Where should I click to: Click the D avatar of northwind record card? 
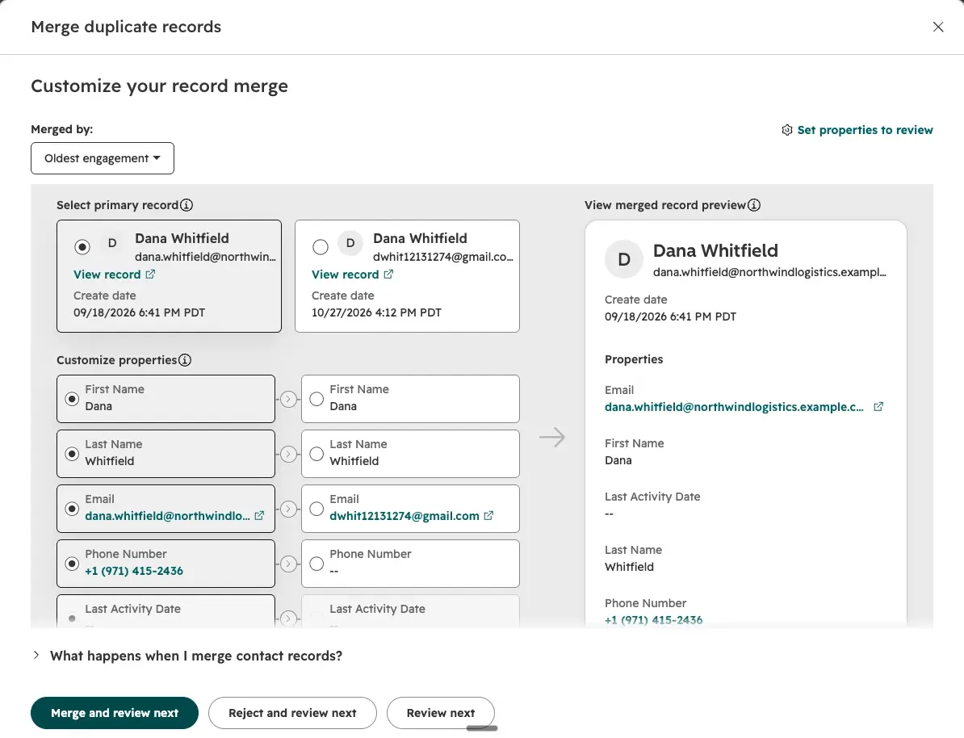(x=112, y=243)
